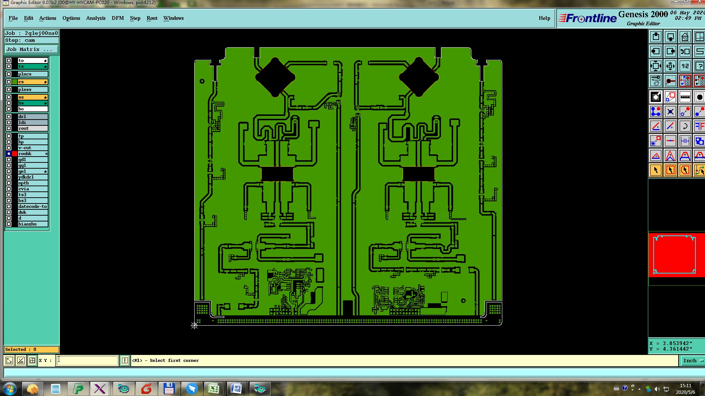Open the Inch units dropdown
The width and height of the screenshot is (705, 396).
[693, 360]
